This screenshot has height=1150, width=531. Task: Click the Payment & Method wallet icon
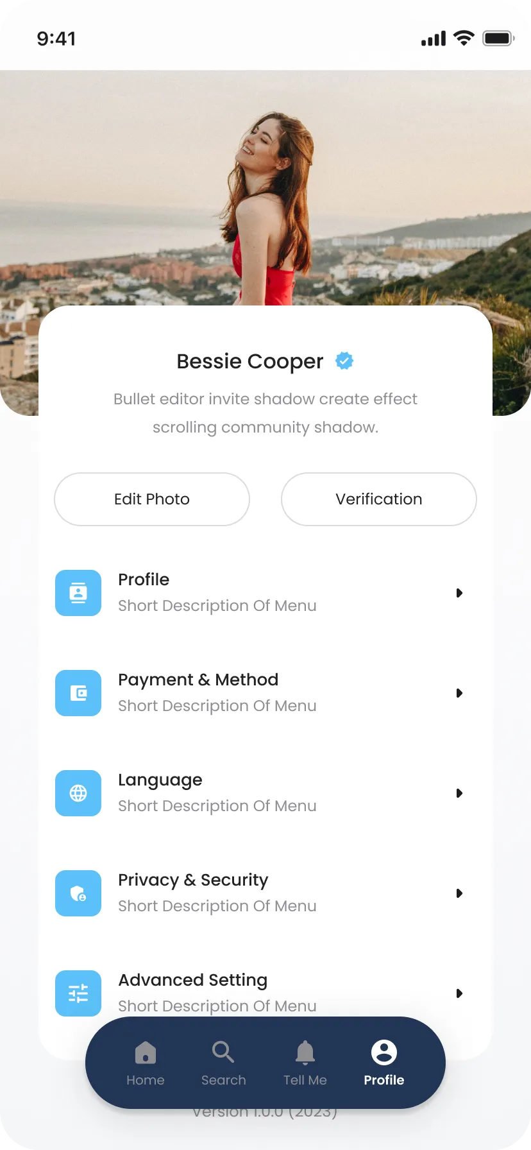coord(78,693)
